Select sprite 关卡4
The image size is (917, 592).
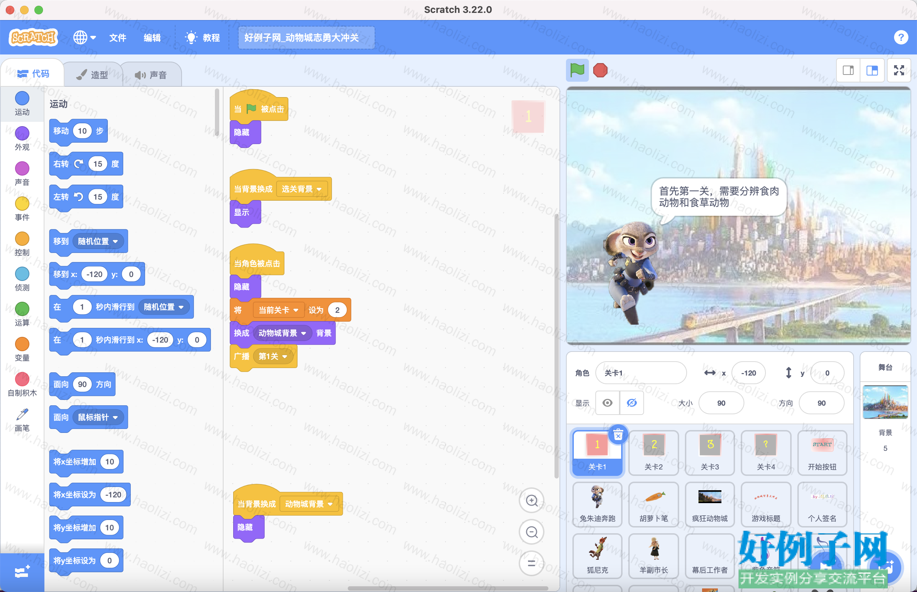[x=765, y=453]
